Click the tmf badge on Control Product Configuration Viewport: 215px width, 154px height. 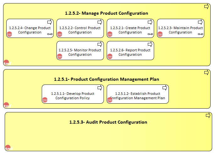[x=60, y=34]
